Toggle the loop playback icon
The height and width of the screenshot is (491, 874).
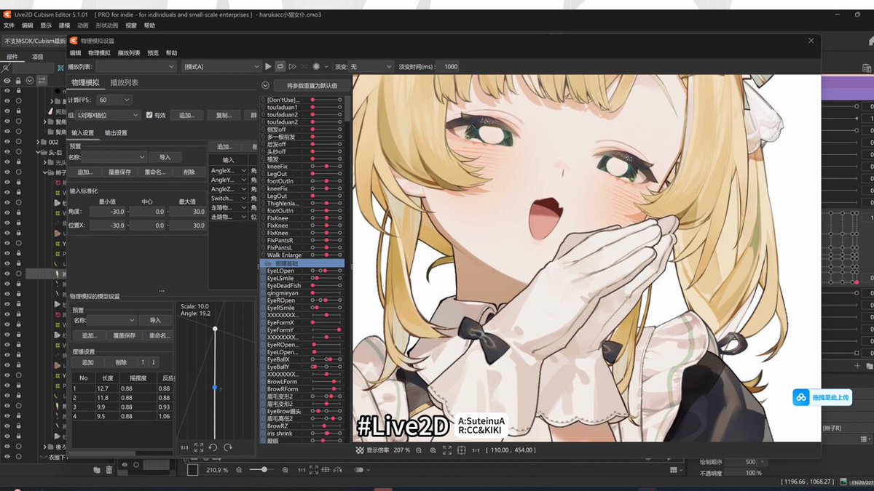(x=280, y=66)
